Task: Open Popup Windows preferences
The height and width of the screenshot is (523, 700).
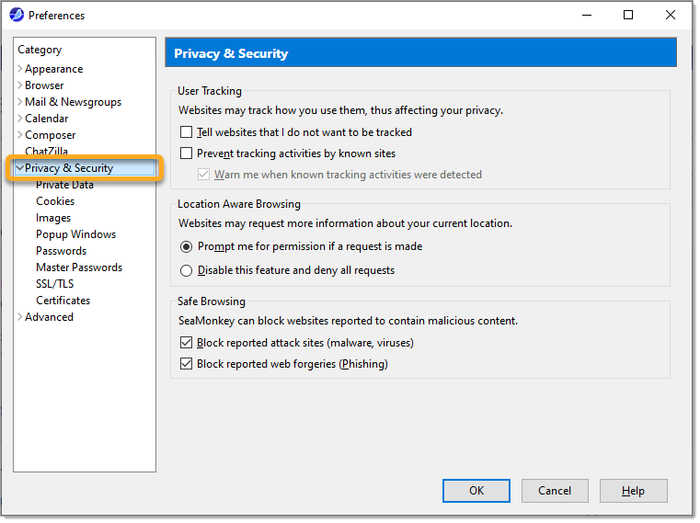Action: click(x=75, y=234)
